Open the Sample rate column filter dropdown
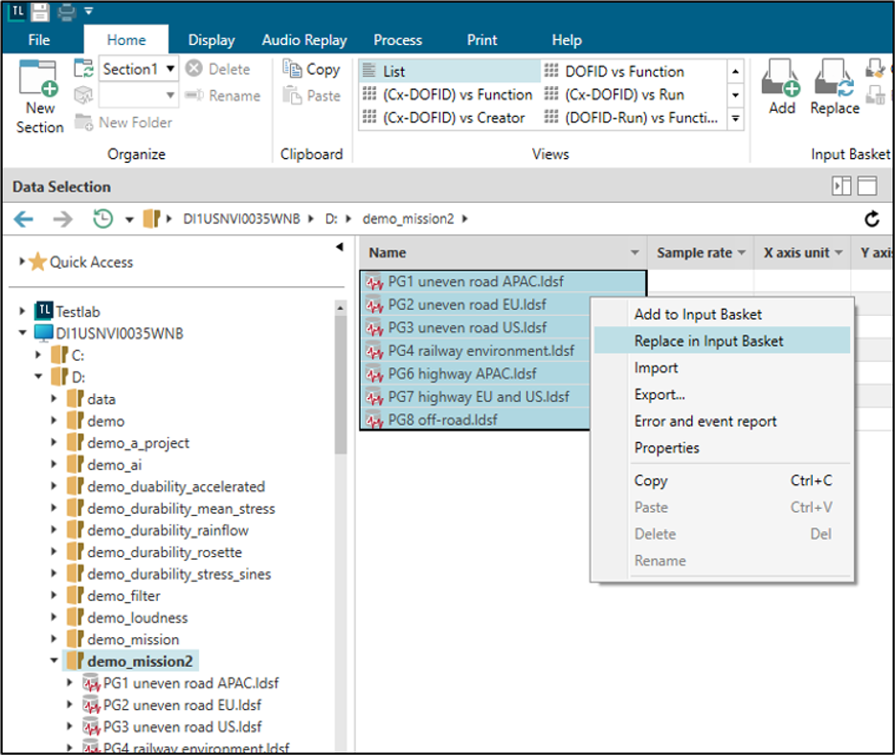This screenshot has height=755, width=895. click(x=741, y=253)
